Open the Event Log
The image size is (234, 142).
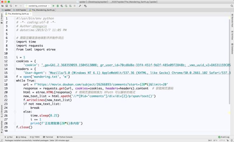click(224, 137)
